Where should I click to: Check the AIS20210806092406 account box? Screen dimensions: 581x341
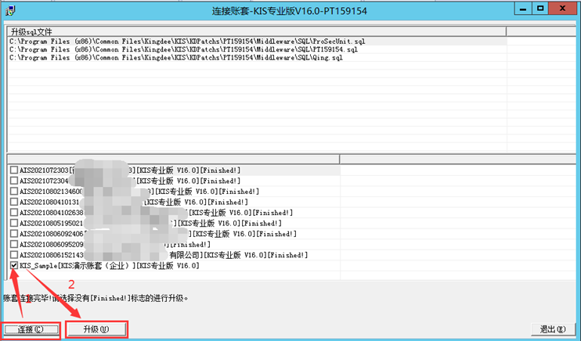14,234
